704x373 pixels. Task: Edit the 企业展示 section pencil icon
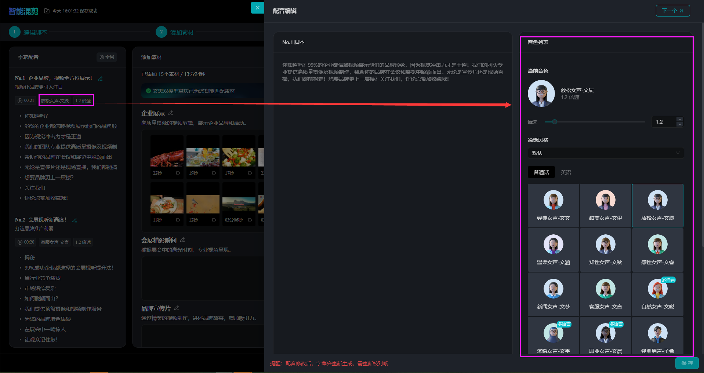tap(171, 113)
